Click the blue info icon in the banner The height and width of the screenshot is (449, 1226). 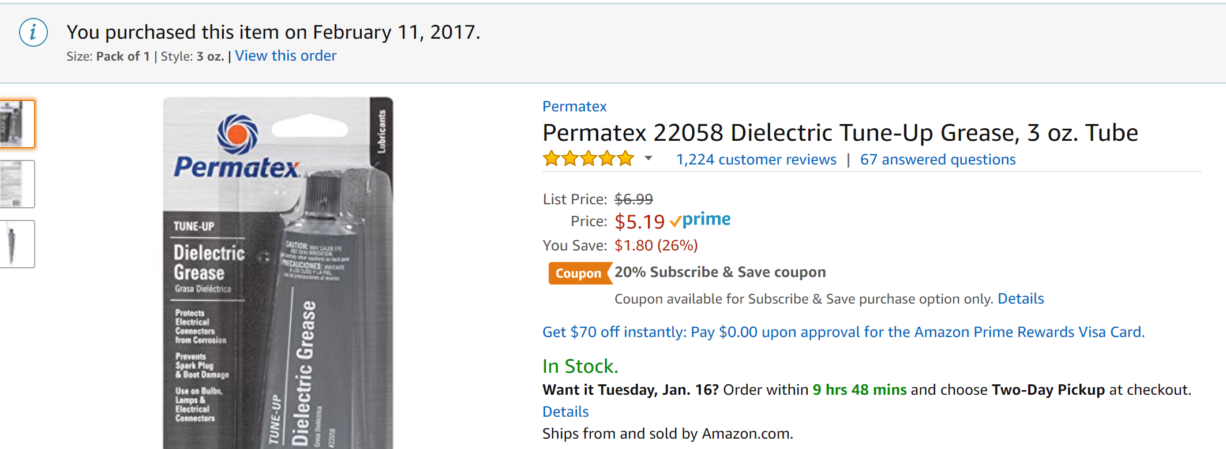(33, 32)
